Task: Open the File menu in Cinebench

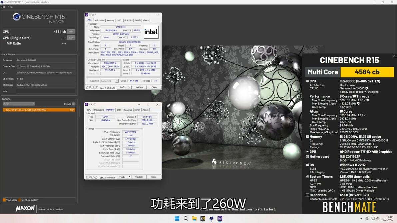Action: (x=3, y=7)
